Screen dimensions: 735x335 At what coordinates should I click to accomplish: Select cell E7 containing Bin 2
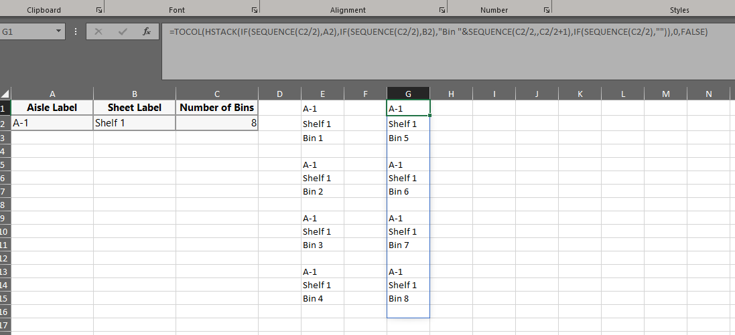[x=322, y=191]
